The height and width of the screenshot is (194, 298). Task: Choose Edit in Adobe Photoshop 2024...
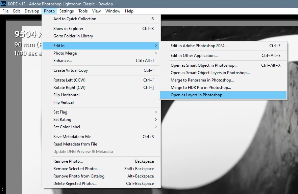click(x=223, y=46)
